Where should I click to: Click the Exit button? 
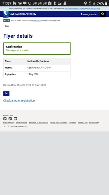(6, 94)
